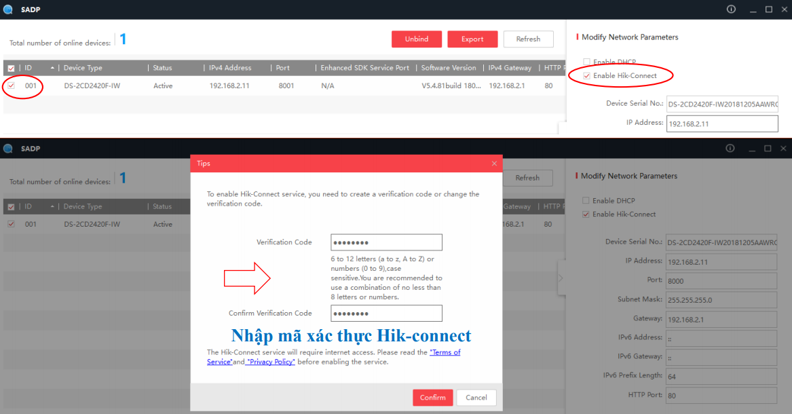Collapse the side panel using the chevron handle

click(x=561, y=278)
